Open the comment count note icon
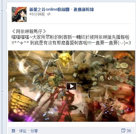 coord(123,131)
